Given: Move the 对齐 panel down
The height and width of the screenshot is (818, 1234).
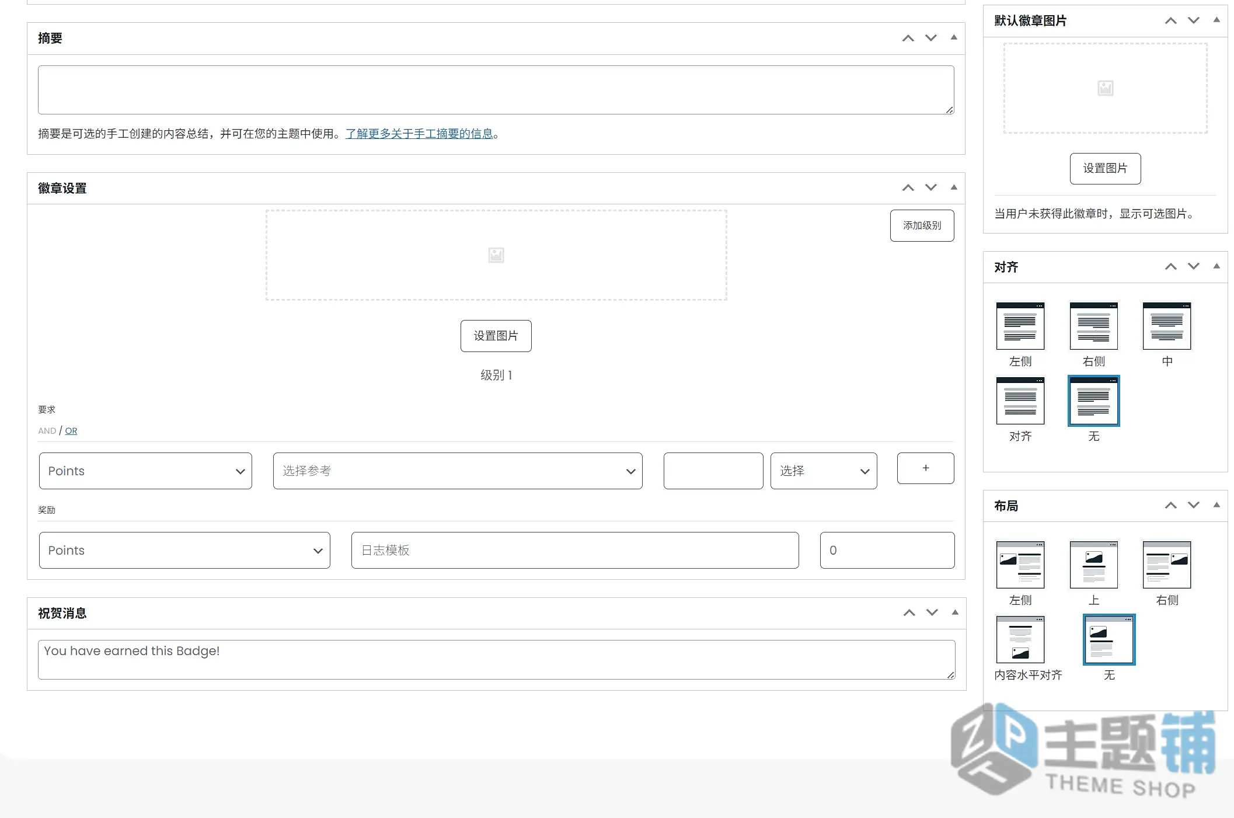Looking at the screenshot, I should (1194, 267).
